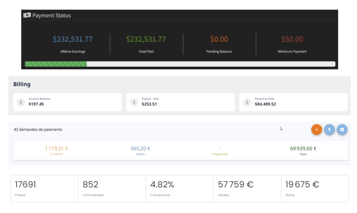Click the Commandes label

[93, 195]
